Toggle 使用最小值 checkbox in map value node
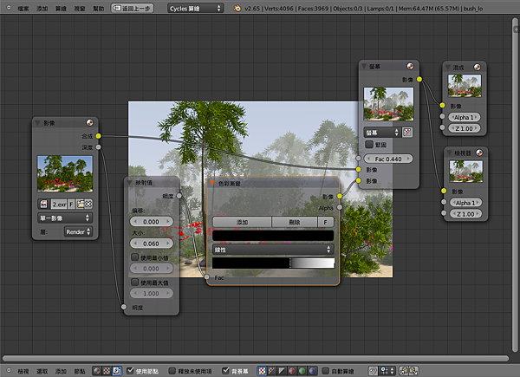520x377 pixels. (x=134, y=257)
